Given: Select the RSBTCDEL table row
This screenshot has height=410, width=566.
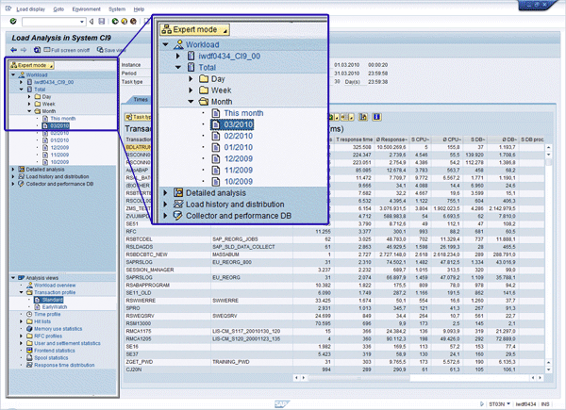Looking at the screenshot, I should click(x=335, y=239).
